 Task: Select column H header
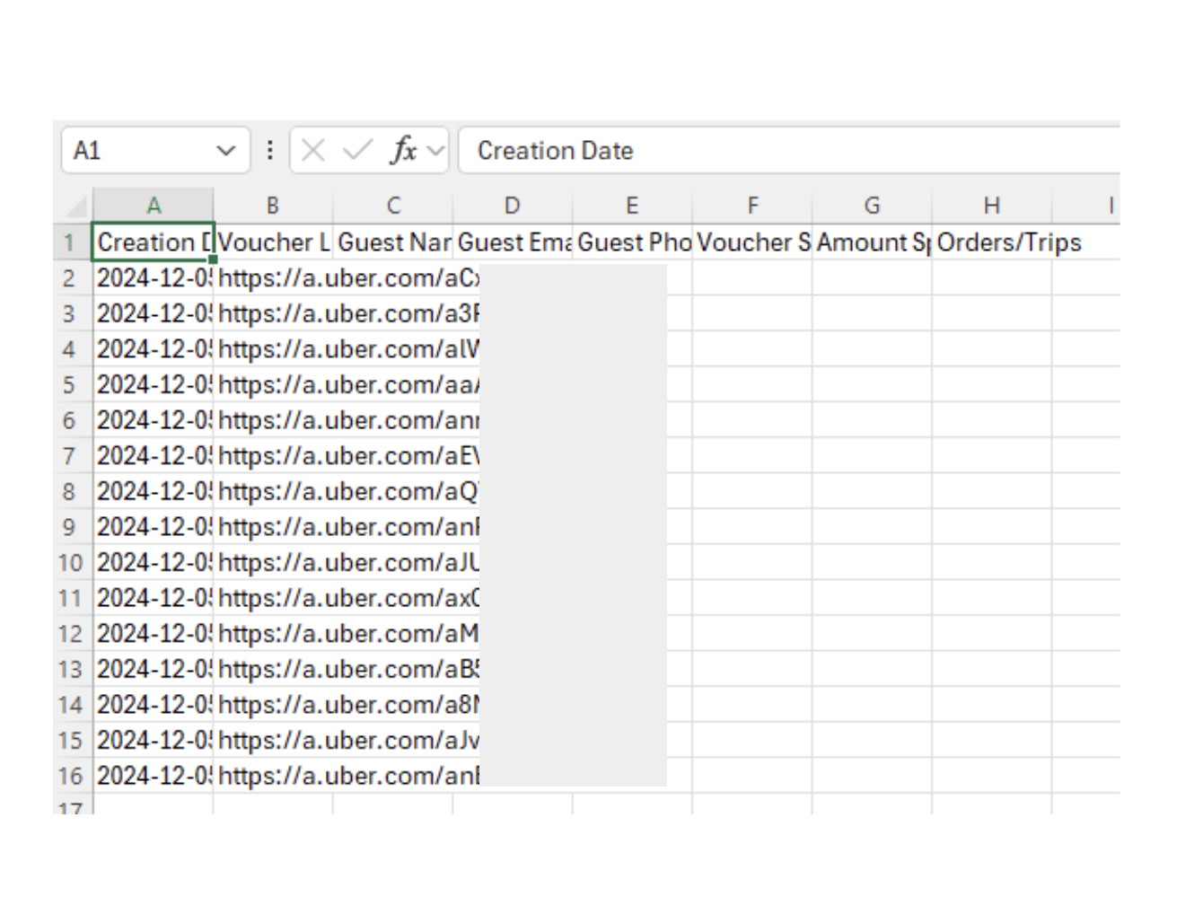(992, 206)
